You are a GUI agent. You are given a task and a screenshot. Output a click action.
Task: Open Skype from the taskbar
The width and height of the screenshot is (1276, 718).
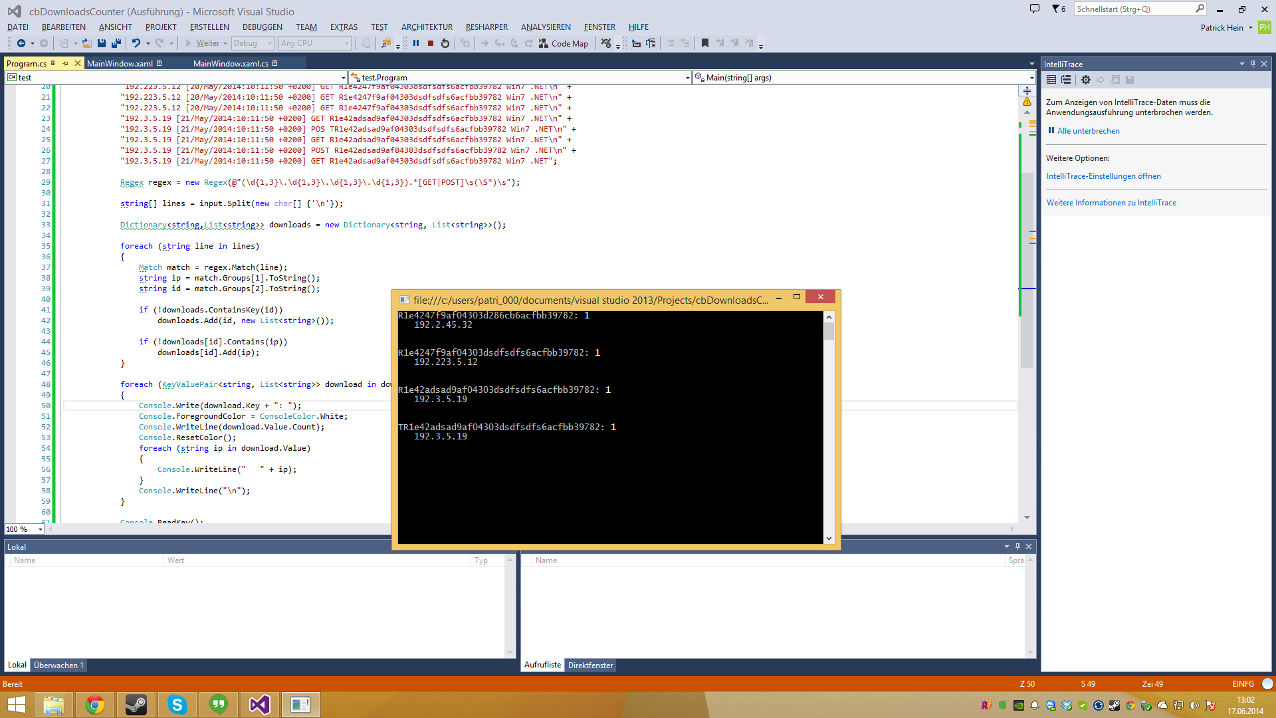[177, 705]
